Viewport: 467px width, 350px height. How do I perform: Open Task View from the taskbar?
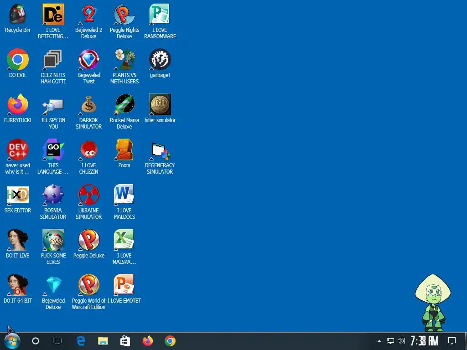coord(57,341)
